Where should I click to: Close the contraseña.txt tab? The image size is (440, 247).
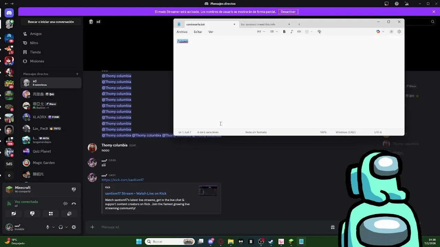pyautogui.click(x=234, y=24)
